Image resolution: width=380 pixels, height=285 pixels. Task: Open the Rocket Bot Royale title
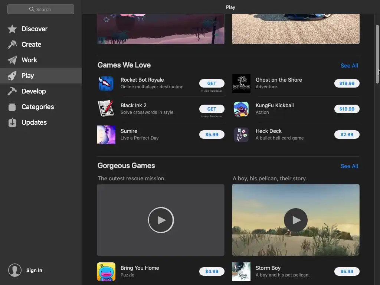pos(142,80)
